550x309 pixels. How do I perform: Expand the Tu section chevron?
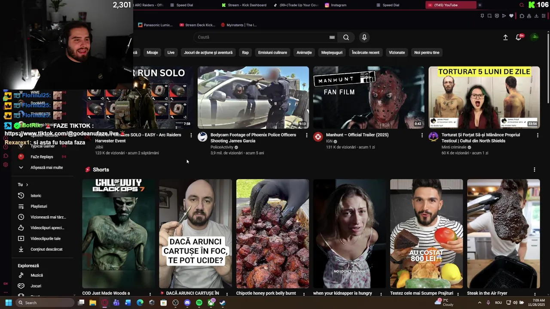(x=27, y=185)
